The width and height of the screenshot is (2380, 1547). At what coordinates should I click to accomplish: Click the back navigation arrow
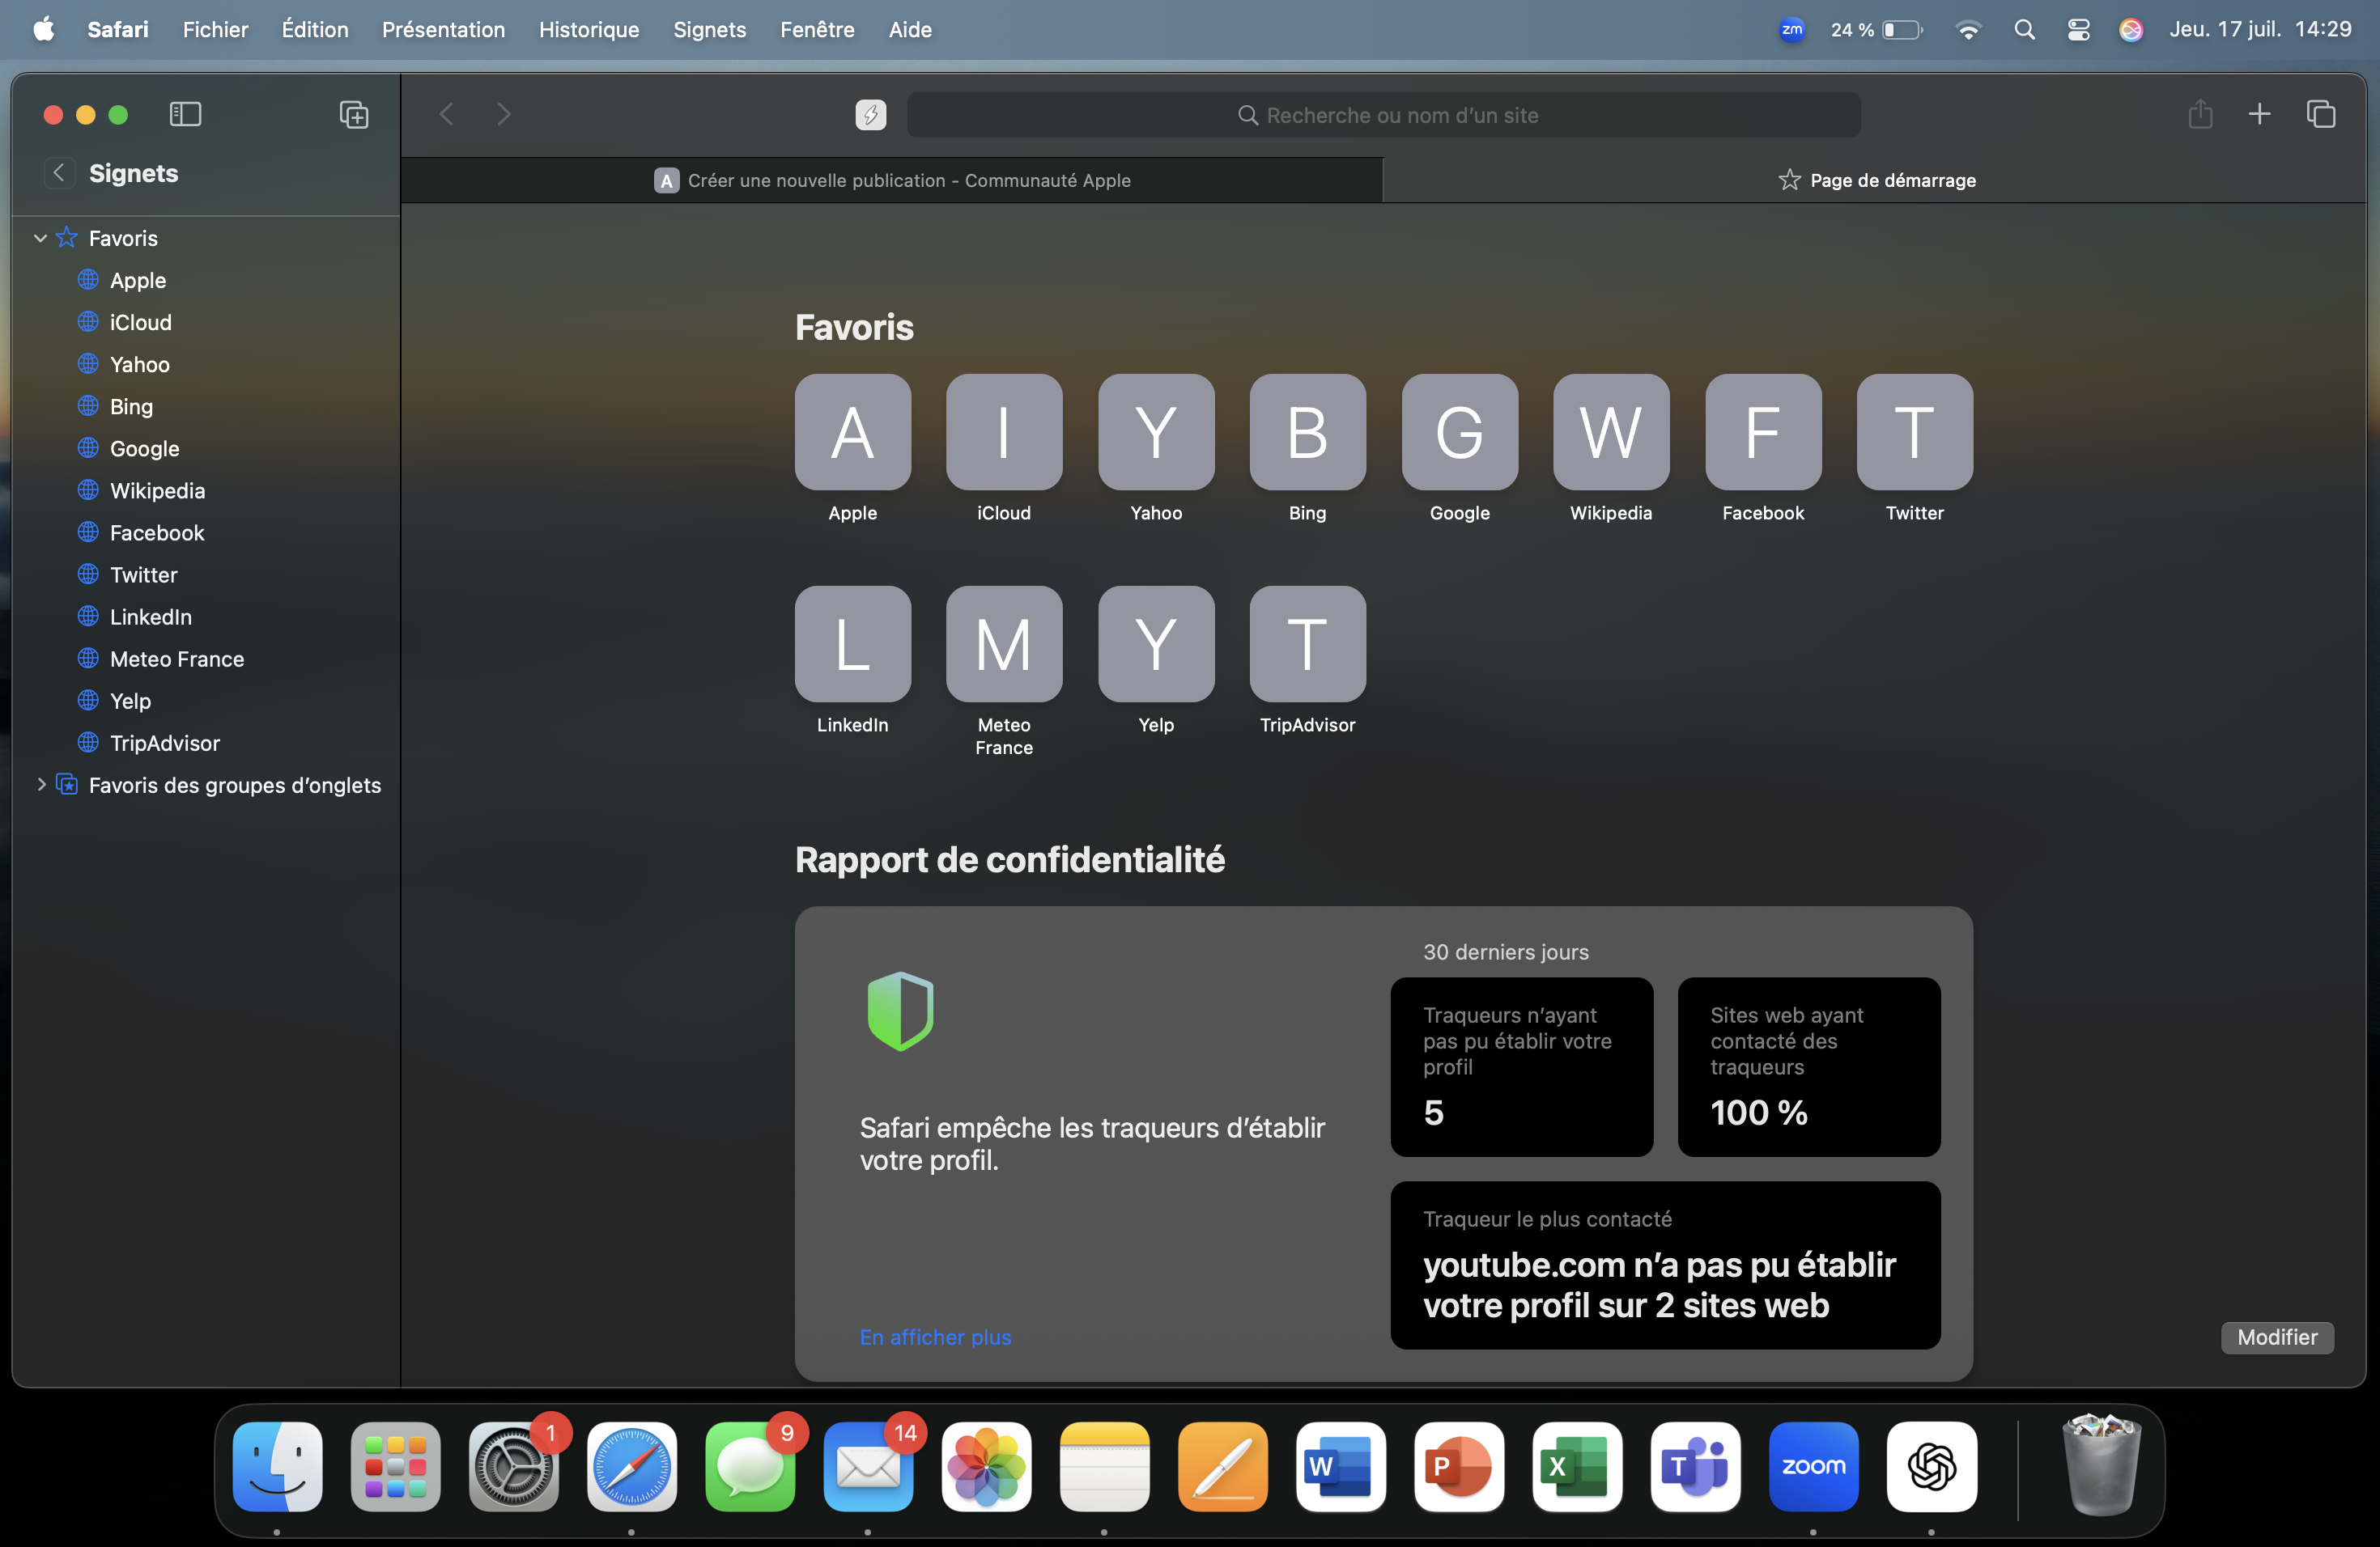447,114
